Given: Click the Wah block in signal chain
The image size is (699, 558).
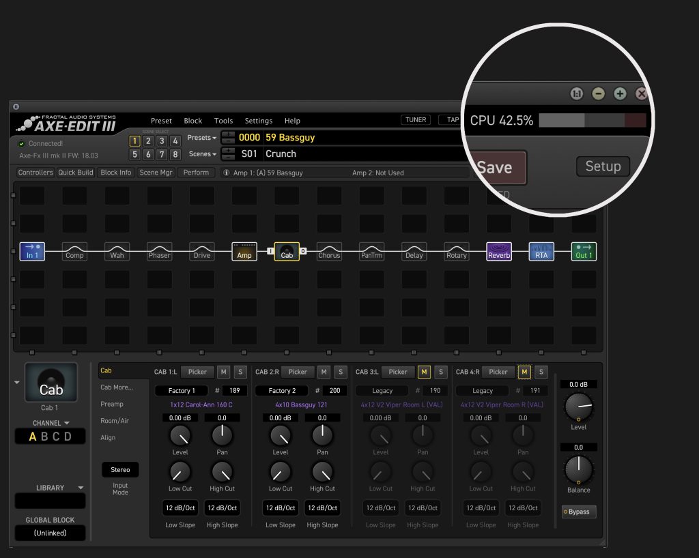Looking at the screenshot, I should point(117,252).
